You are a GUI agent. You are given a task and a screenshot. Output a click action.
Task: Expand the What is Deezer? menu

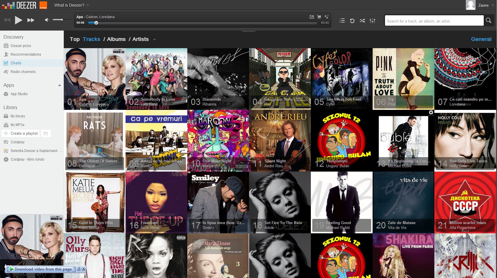tap(72, 5)
